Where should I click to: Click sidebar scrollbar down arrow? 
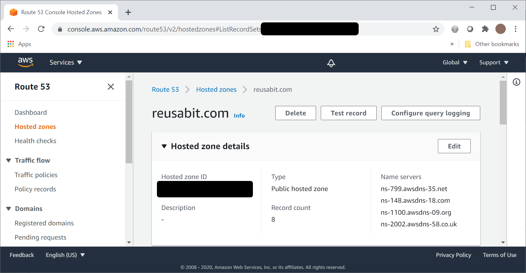coord(129,242)
